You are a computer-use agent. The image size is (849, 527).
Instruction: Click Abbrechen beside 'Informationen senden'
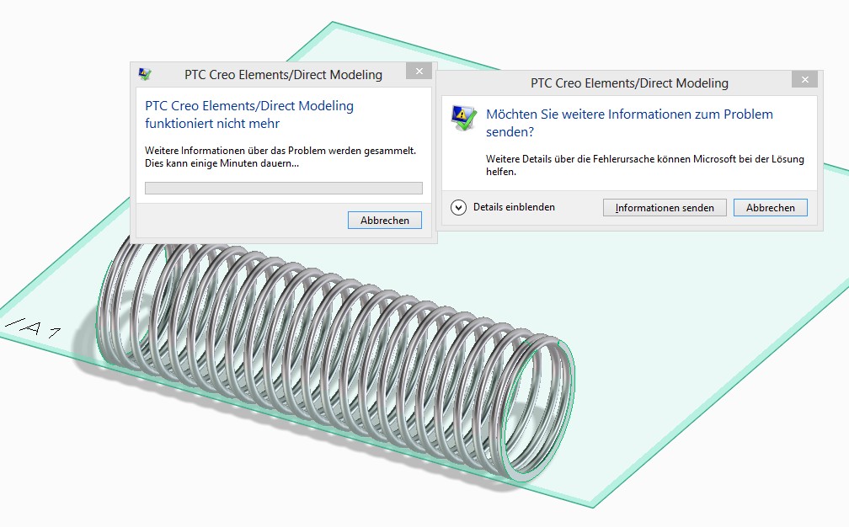click(x=770, y=208)
